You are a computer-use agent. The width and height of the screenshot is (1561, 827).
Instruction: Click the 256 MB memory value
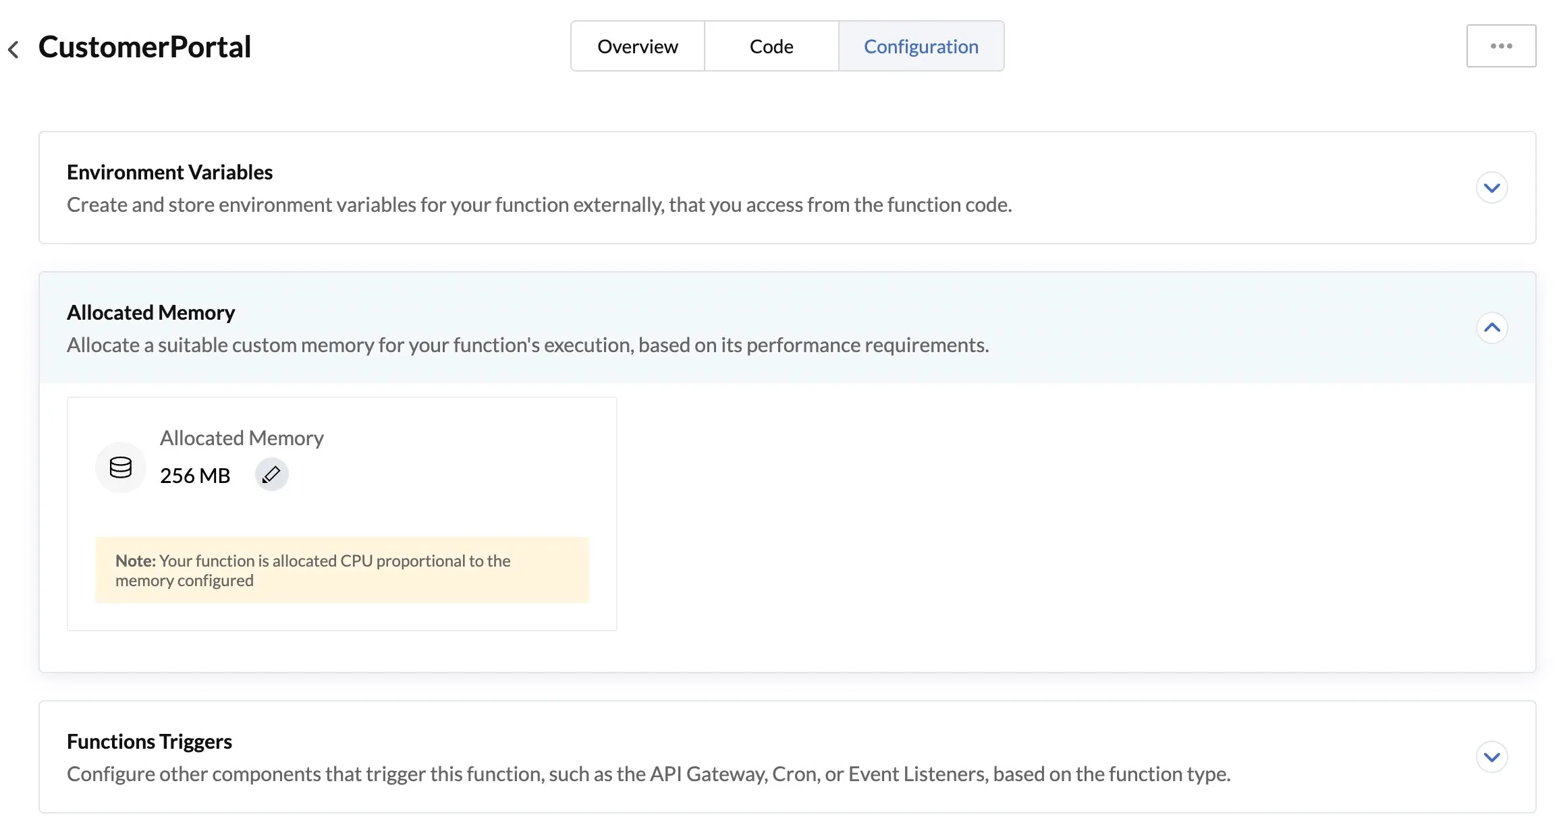click(x=195, y=476)
